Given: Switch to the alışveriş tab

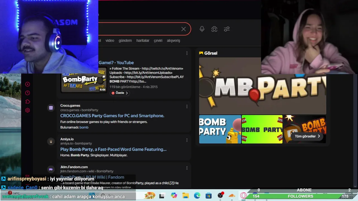Looking at the screenshot, I should (x=173, y=40).
